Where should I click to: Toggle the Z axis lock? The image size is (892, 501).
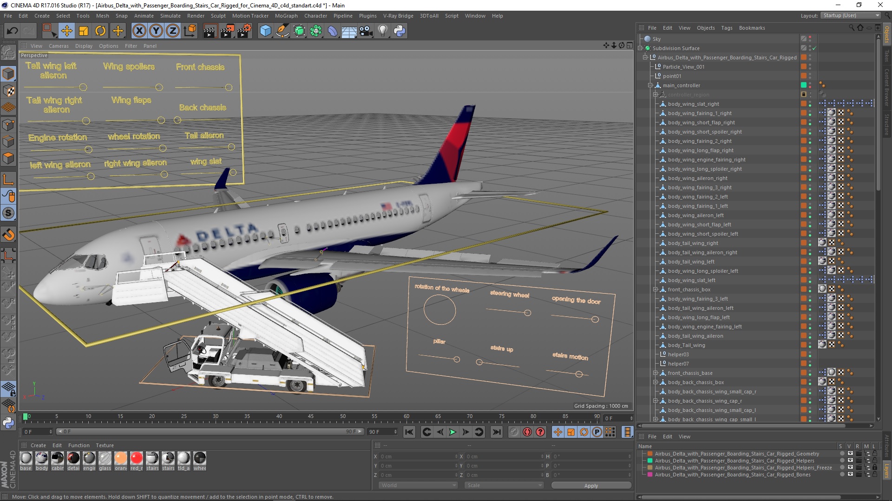173,31
